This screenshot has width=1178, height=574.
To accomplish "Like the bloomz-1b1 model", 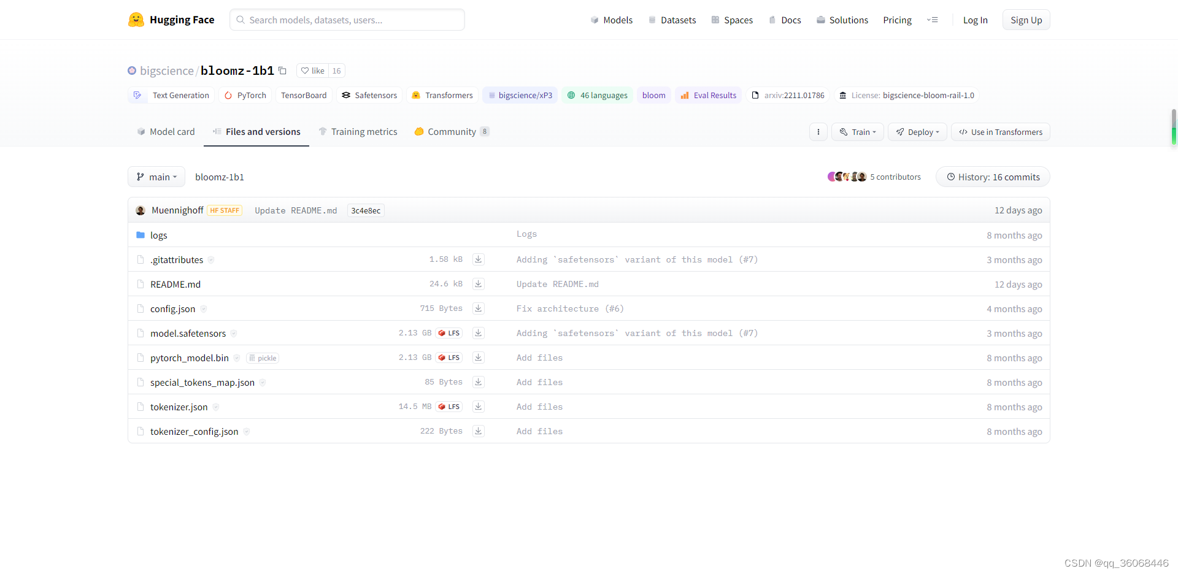I will 313,71.
